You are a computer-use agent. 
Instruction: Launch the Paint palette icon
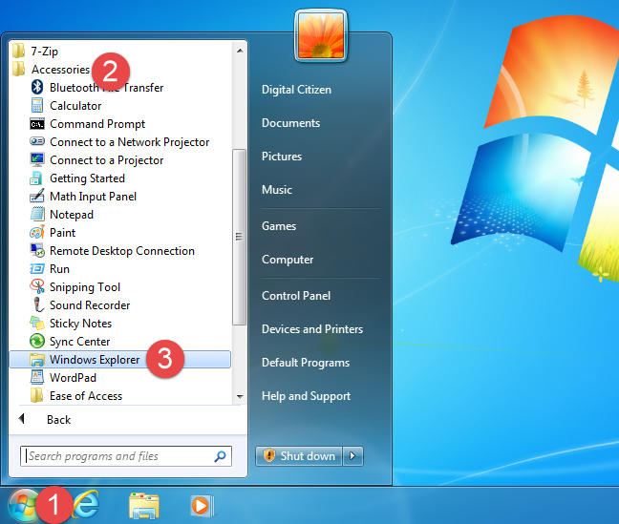point(37,232)
